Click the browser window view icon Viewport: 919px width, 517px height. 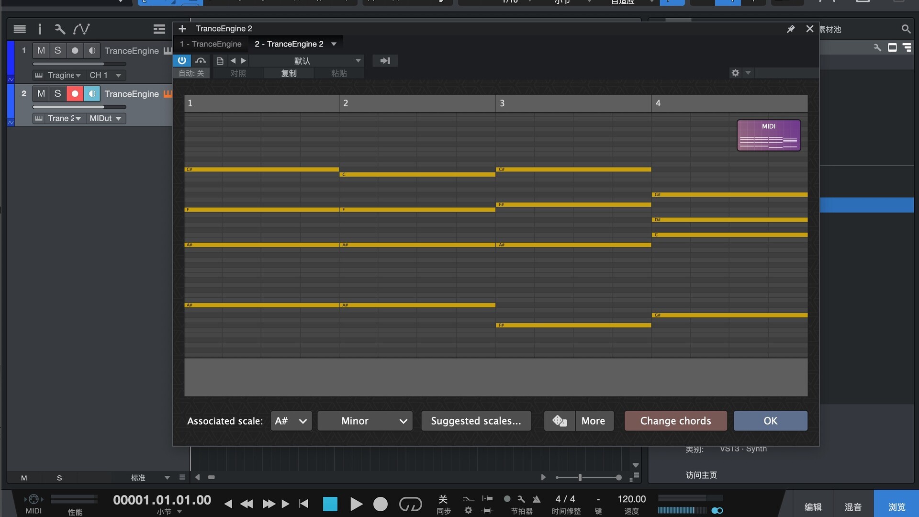point(892,47)
